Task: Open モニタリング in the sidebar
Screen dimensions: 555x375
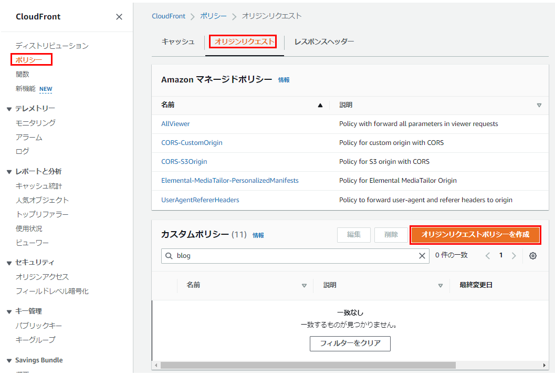Action: (x=35, y=123)
